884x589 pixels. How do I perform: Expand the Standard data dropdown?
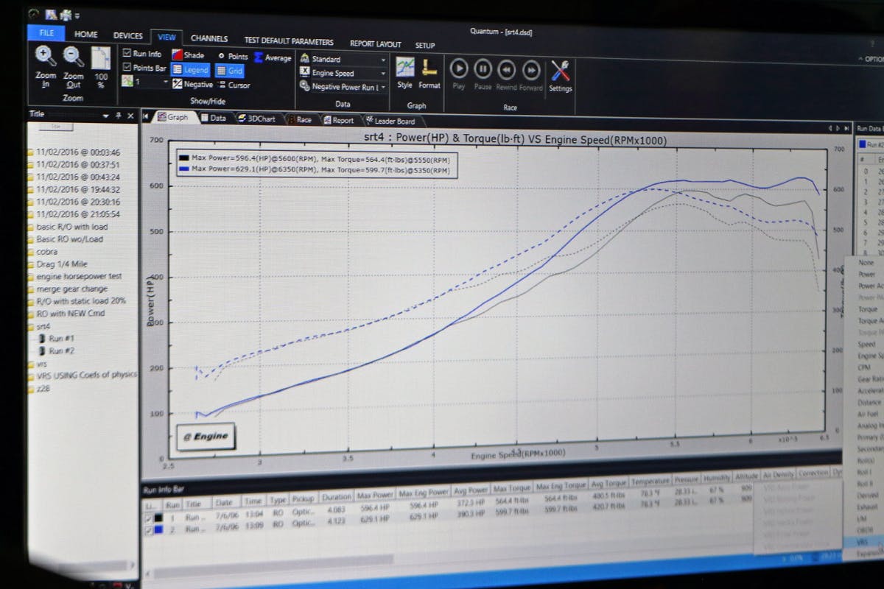(383, 60)
